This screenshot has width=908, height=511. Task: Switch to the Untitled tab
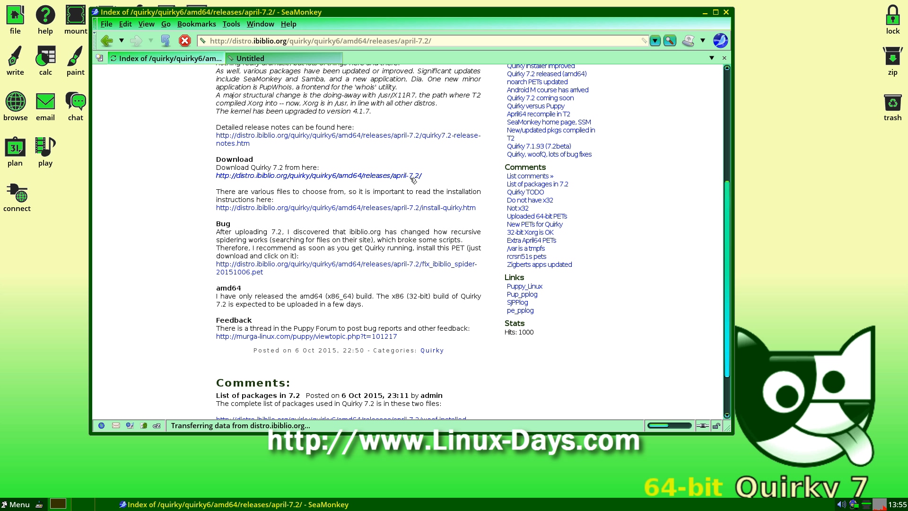click(x=284, y=58)
